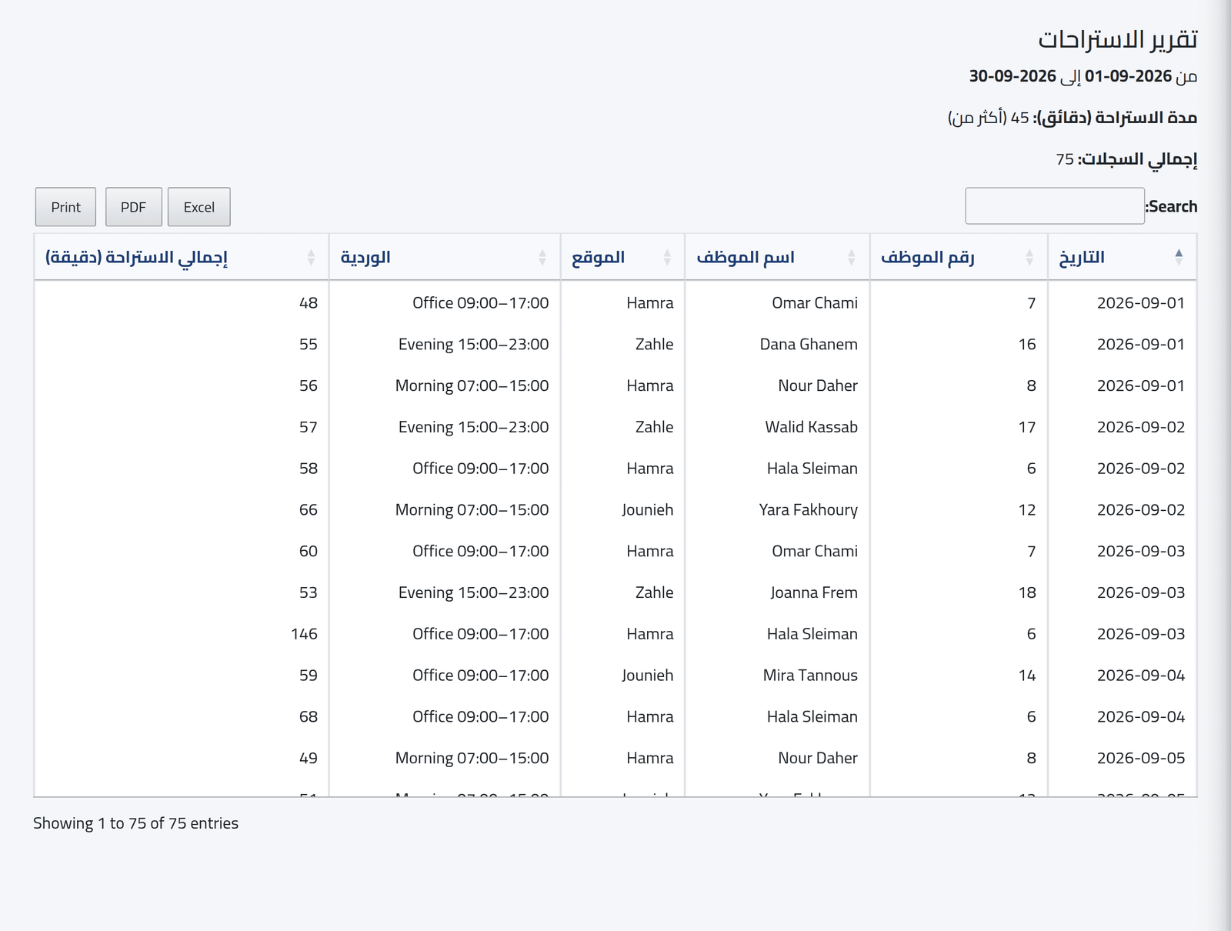
Task: Select Mira Tannous name cell
Action: click(x=810, y=675)
